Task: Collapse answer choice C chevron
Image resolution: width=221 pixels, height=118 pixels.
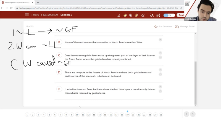Action: (160, 57)
